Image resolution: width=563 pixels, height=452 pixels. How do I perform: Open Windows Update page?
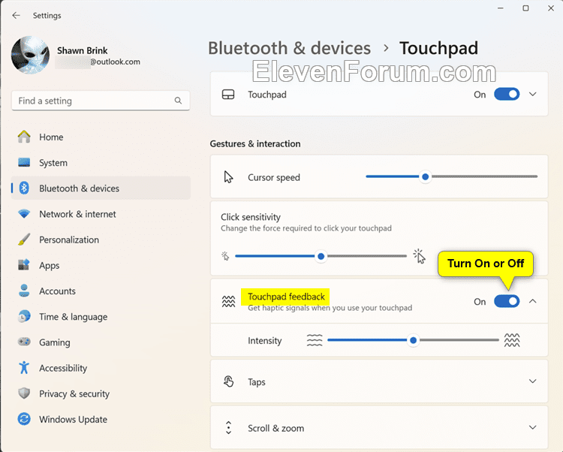coord(101,419)
